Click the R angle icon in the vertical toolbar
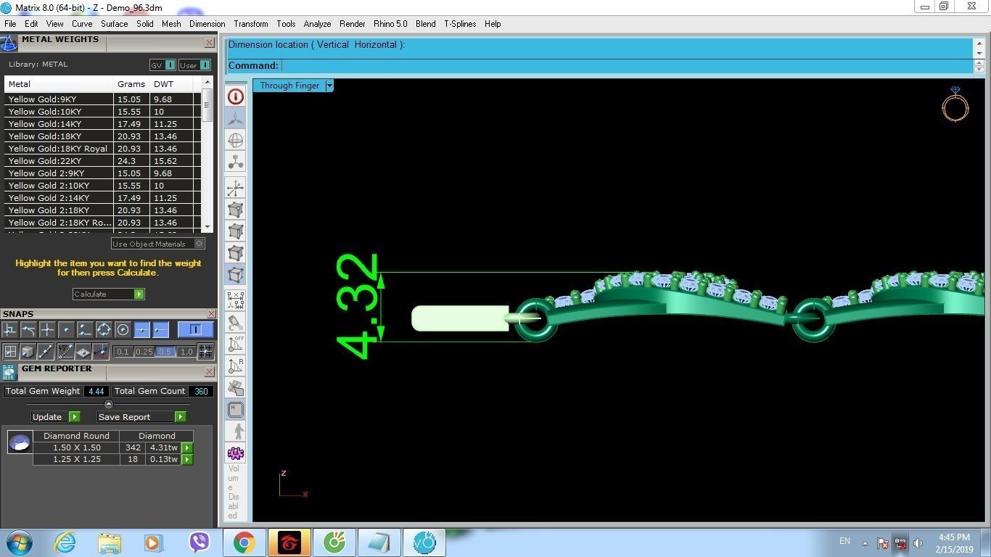This screenshot has width=991, height=557. click(x=236, y=366)
